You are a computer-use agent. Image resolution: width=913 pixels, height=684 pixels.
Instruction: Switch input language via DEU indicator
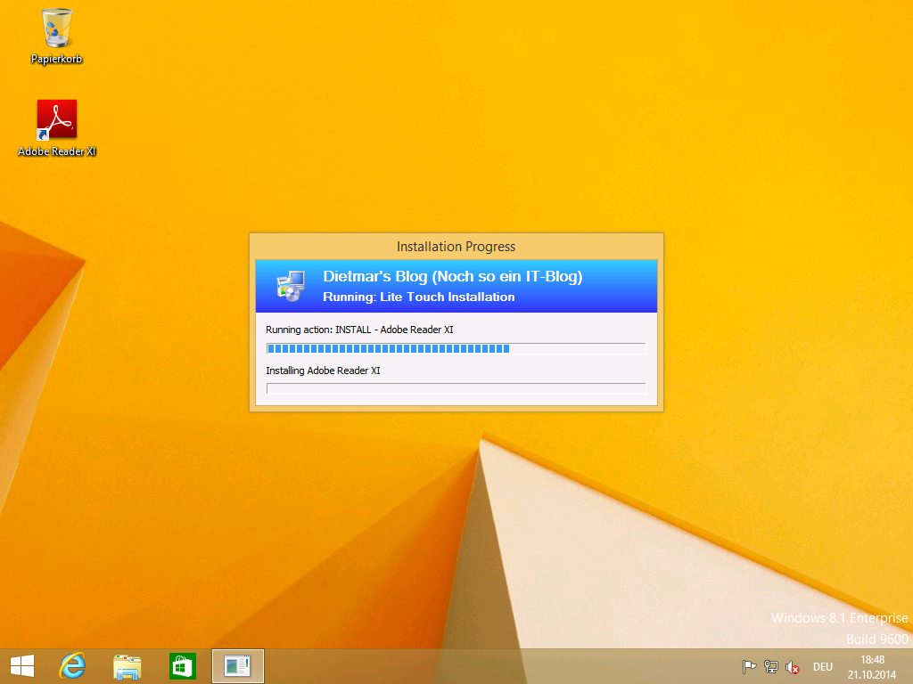point(823,667)
